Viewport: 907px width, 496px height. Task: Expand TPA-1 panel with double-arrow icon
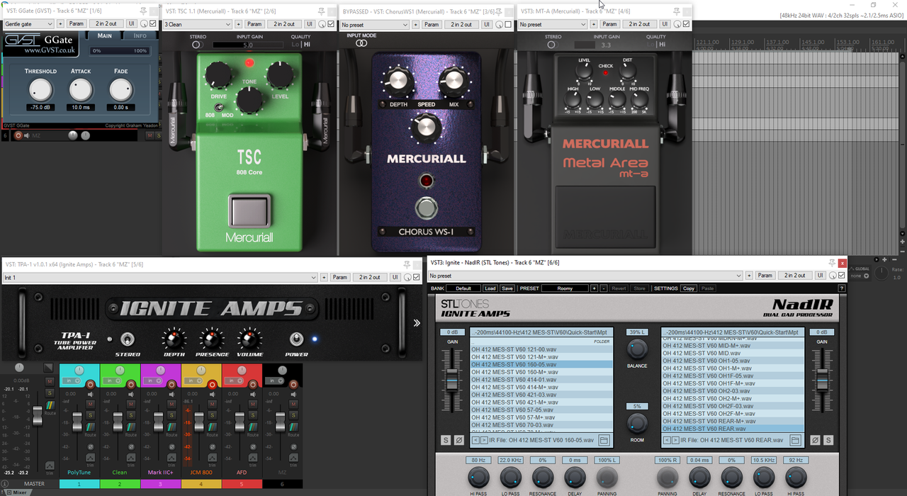click(417, 323)
